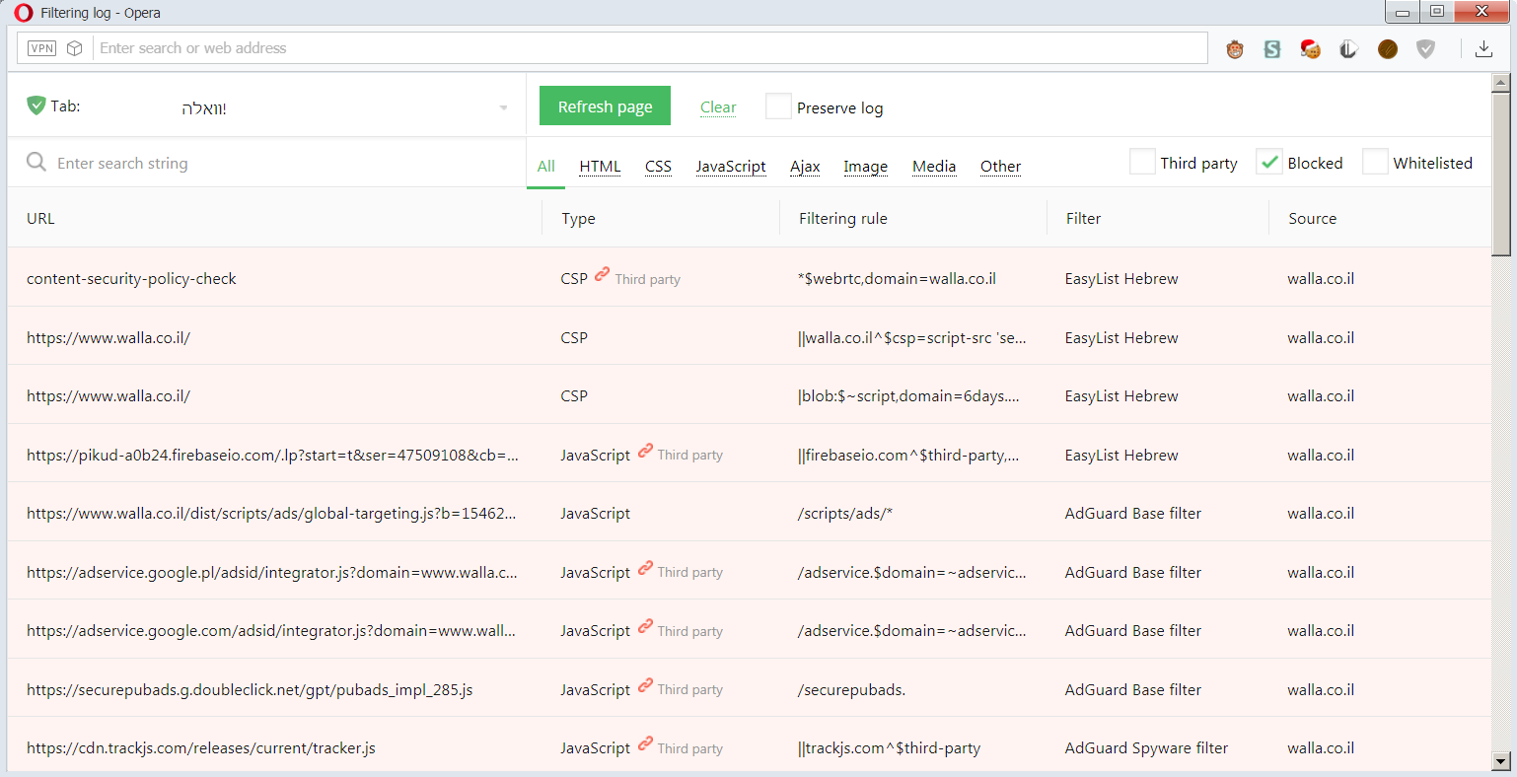This screenshot has width=1517, height=777.
Task: Select the All request type tab
Action: tap(546, 166)
